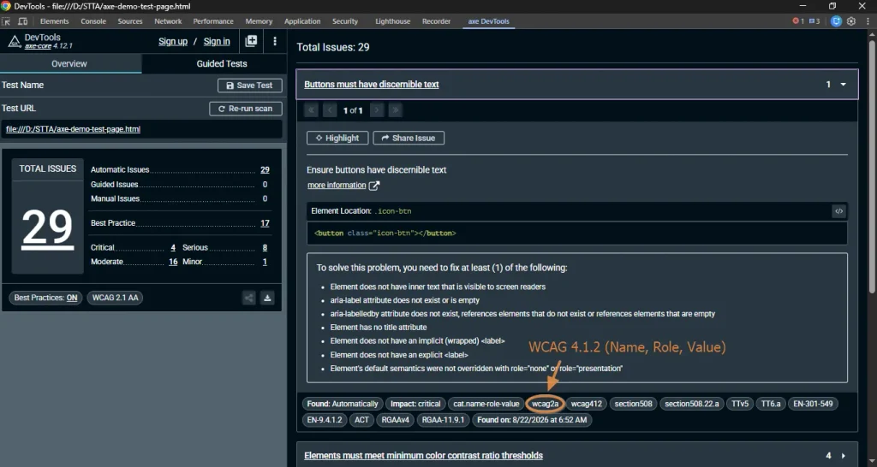
Task: Switch to the Guided Tests tab
Action: pos(222,63)
